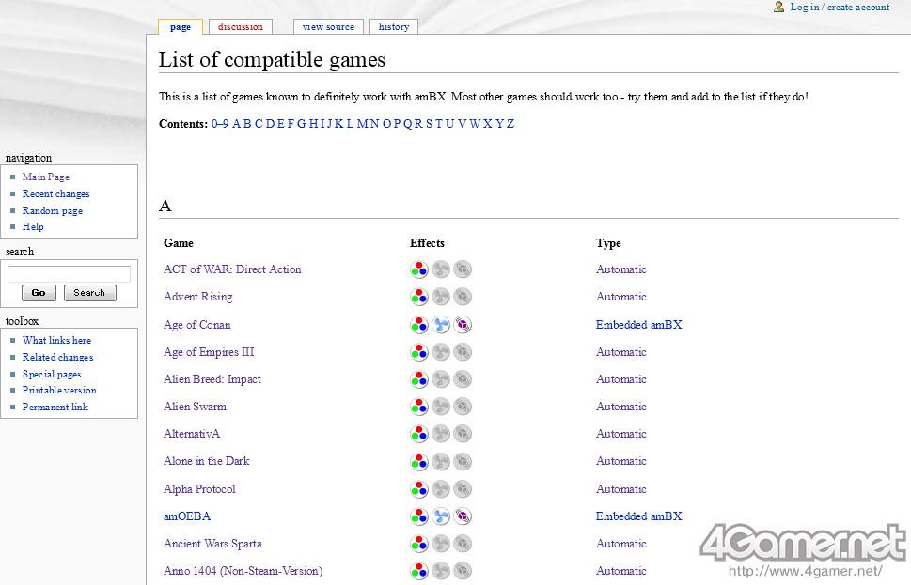Open the Main Page navigation link

point(46,177)
